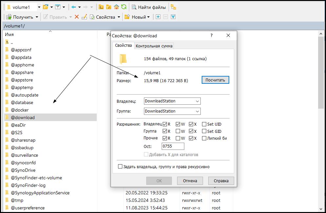Expand the volume1 directory dropdown
The image size is (326, 213).
(39, 7)
